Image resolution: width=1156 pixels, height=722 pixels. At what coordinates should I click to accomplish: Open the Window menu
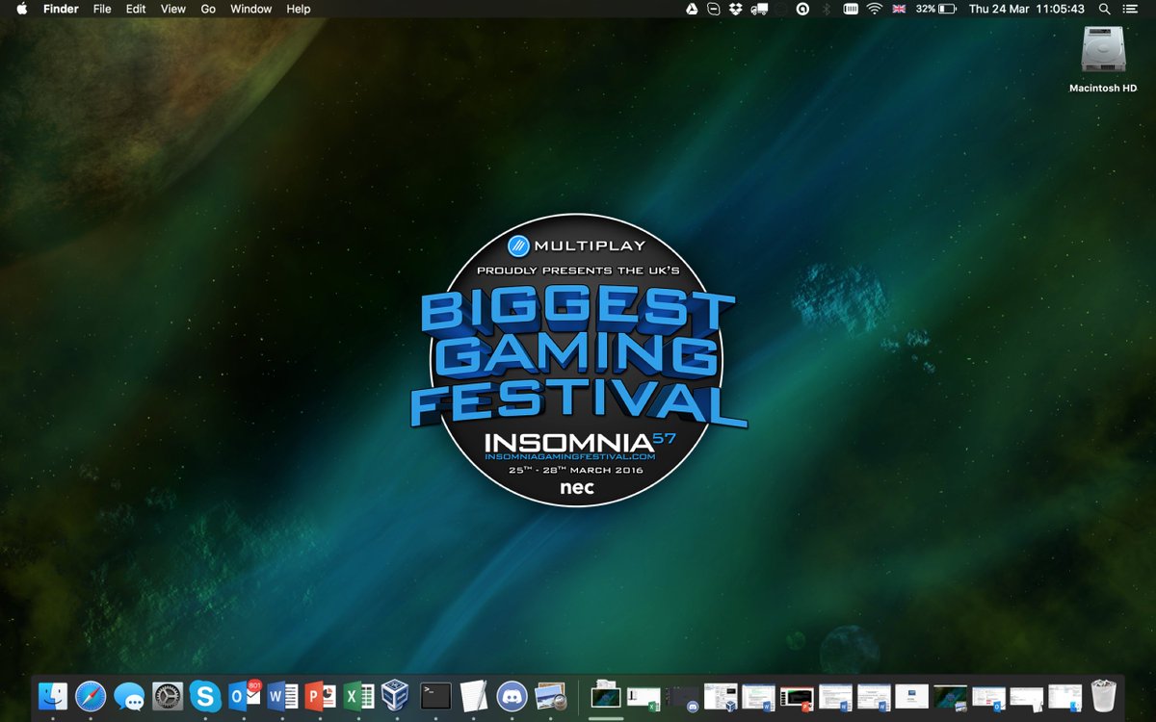[250, 9]
